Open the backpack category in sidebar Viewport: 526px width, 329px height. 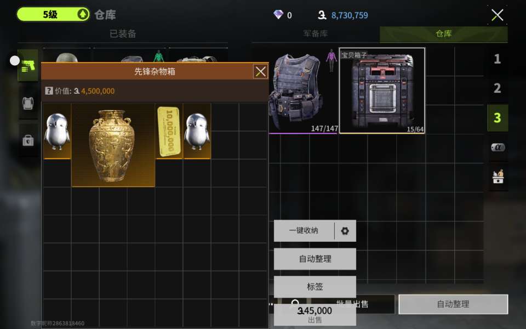[28, 103]
